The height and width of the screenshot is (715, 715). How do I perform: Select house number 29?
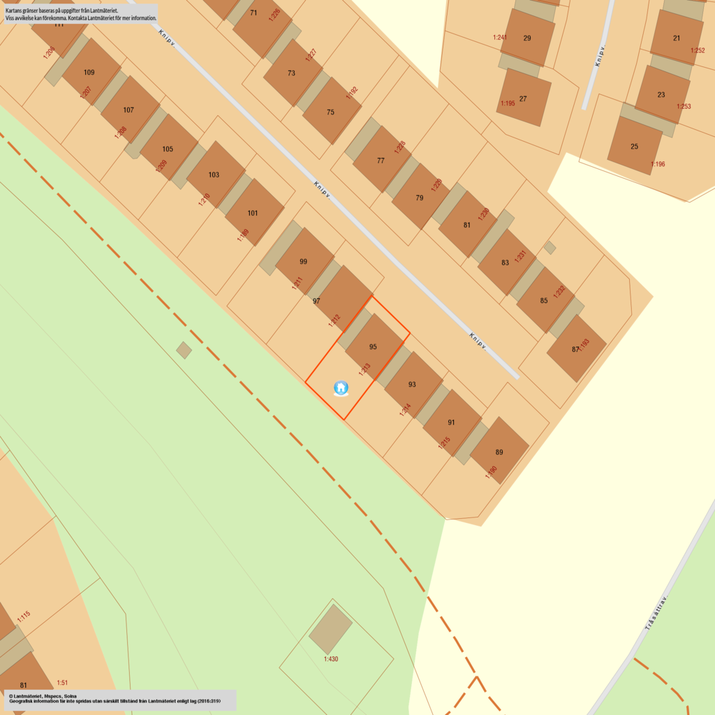tap(527, 38)
